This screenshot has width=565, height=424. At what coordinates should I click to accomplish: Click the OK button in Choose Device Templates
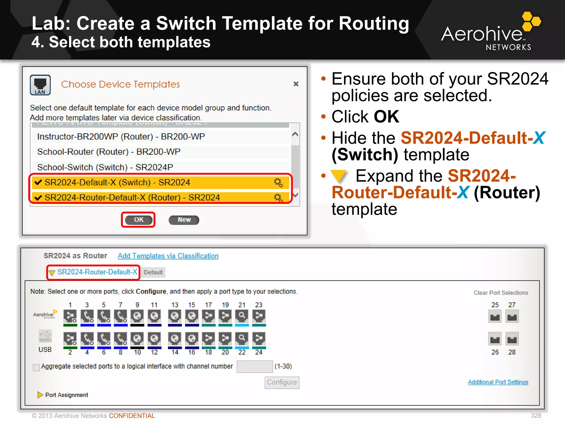[x=138, y=220]
